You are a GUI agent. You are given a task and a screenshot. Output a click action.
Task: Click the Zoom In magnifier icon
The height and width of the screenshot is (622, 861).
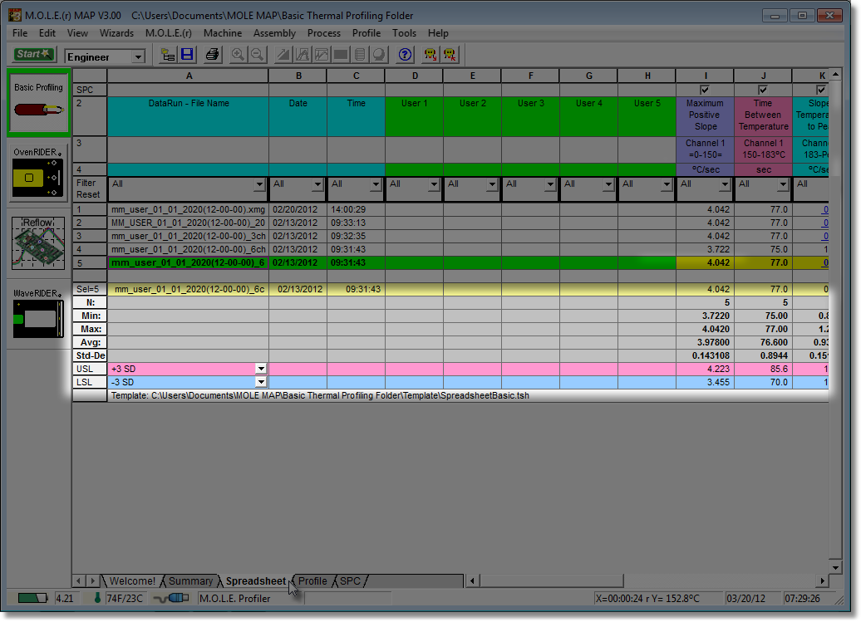point(238,55)
